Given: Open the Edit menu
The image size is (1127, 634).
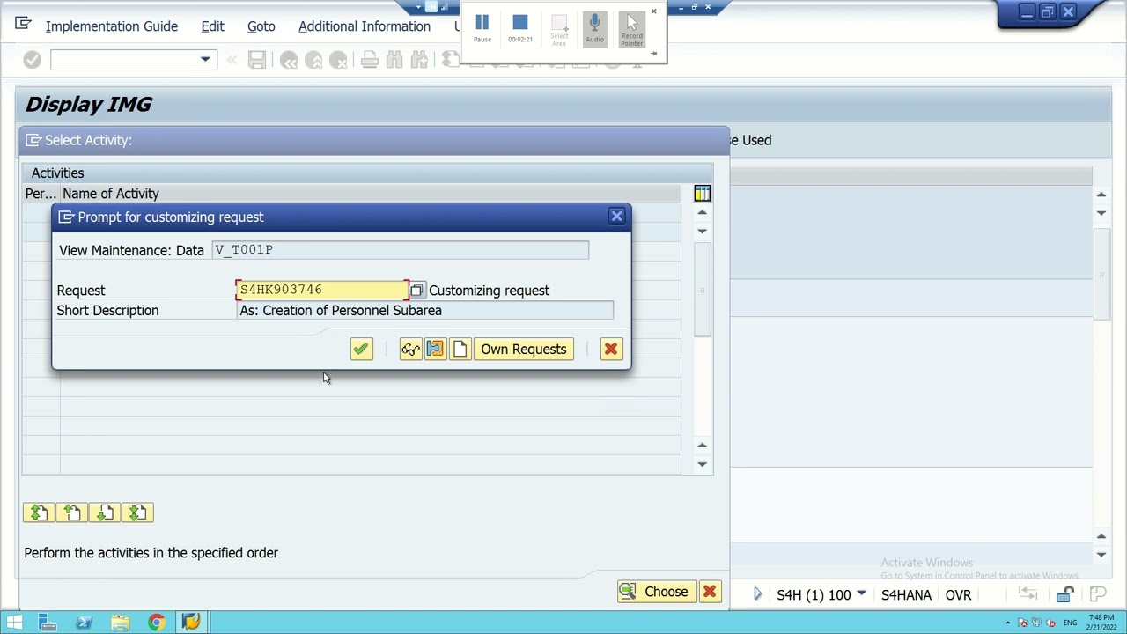Looking at the screenshot, I should click(x=212, y=26).
